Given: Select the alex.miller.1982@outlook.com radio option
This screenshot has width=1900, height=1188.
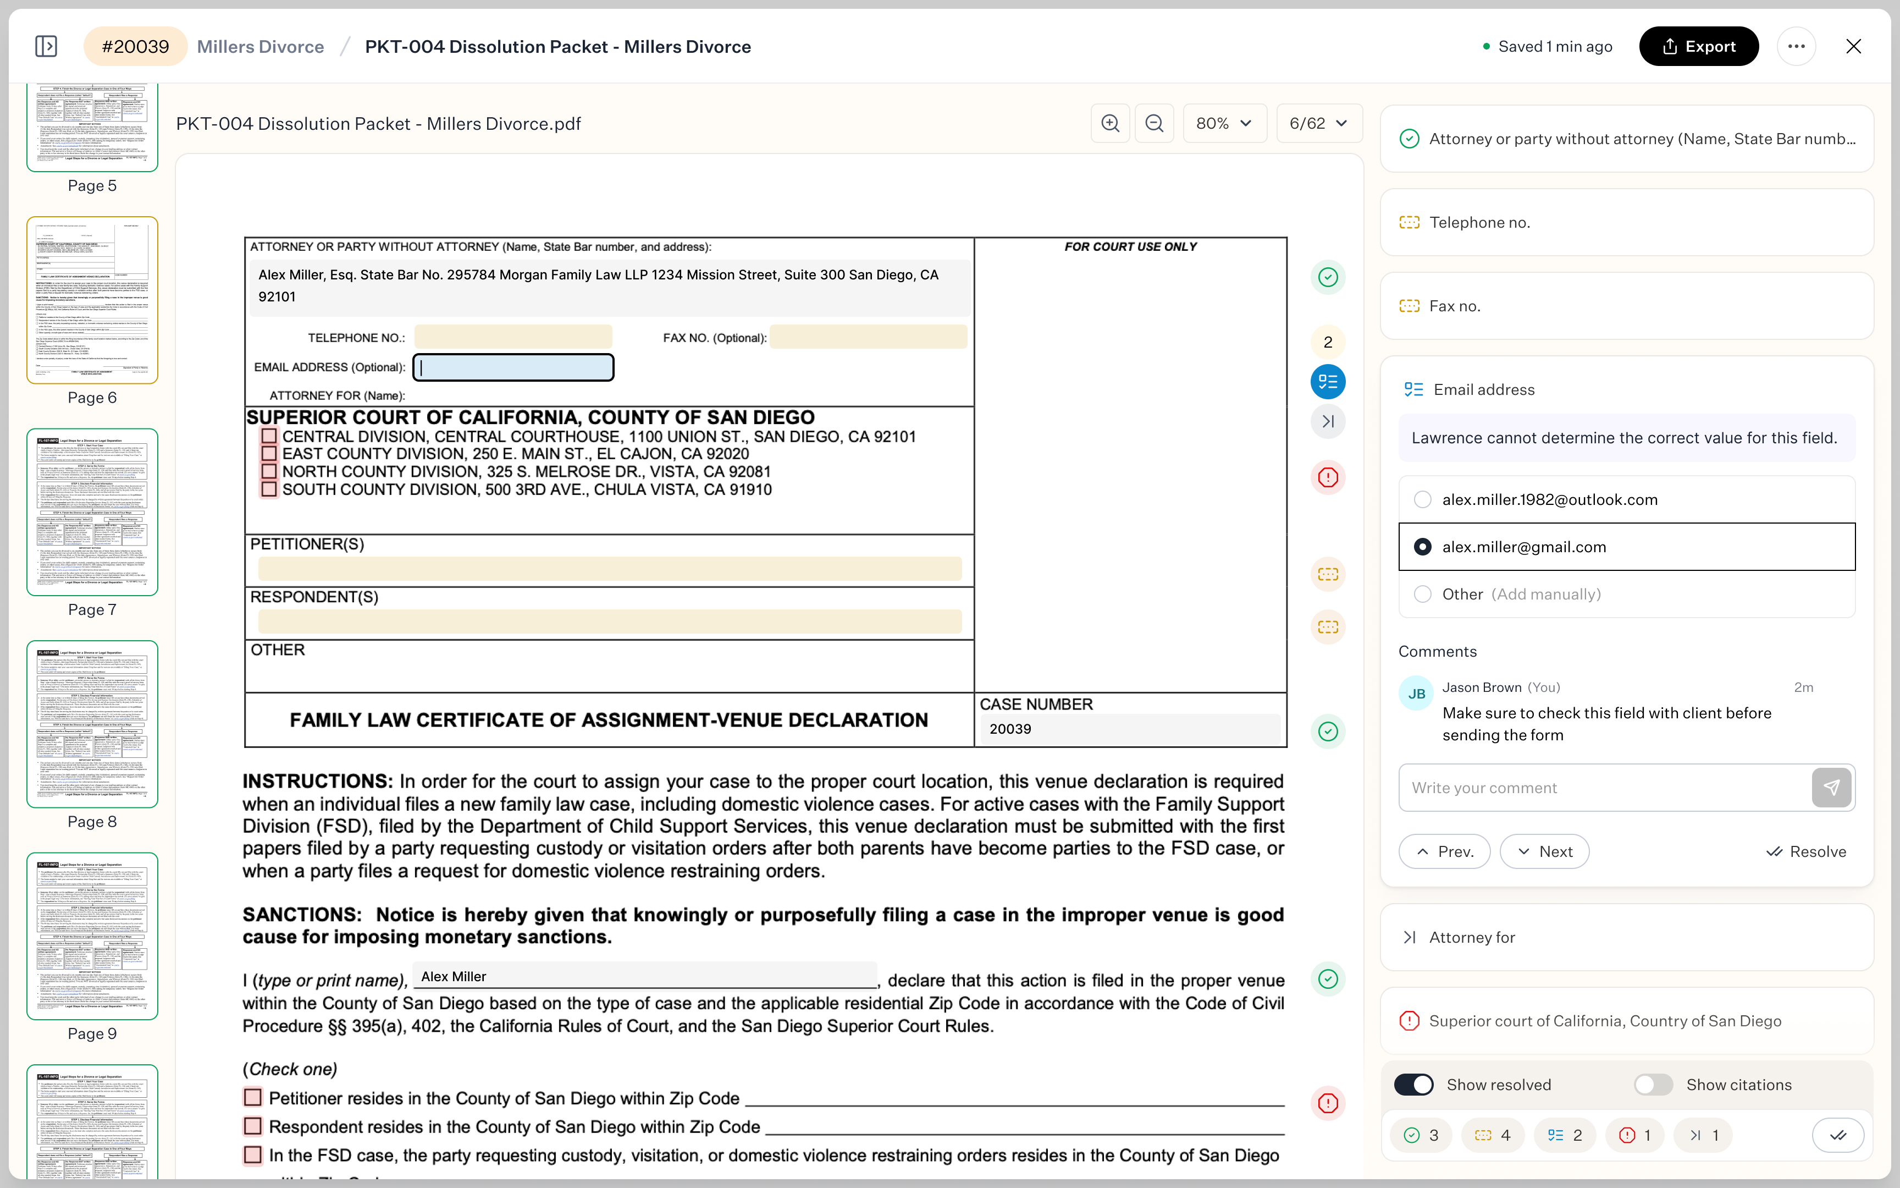Looking at the screenshot, I should pos(1423,499).
